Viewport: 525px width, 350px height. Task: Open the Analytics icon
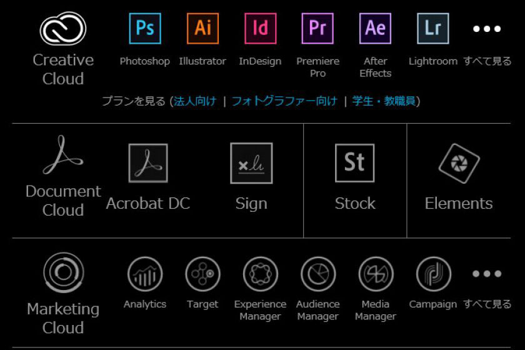point(145,274)
